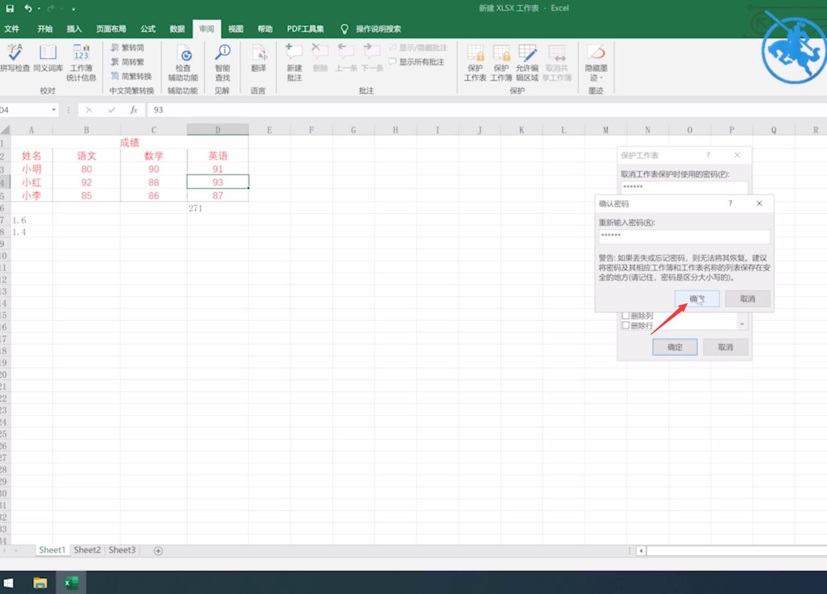Open the Windows Start menu
Screen dimensions: 827x594
pyautogui.click(x=9, y=583)
